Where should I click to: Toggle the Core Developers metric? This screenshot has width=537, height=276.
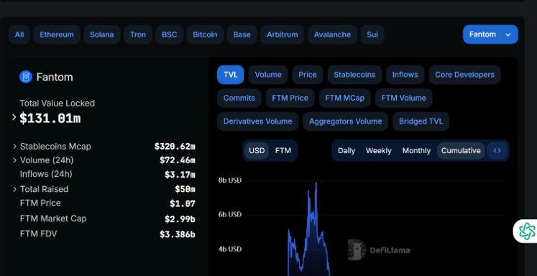pos(464,75)
